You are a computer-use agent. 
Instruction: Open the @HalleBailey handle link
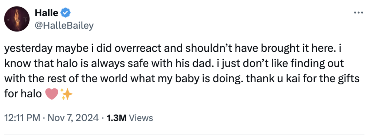coord(64,26)
